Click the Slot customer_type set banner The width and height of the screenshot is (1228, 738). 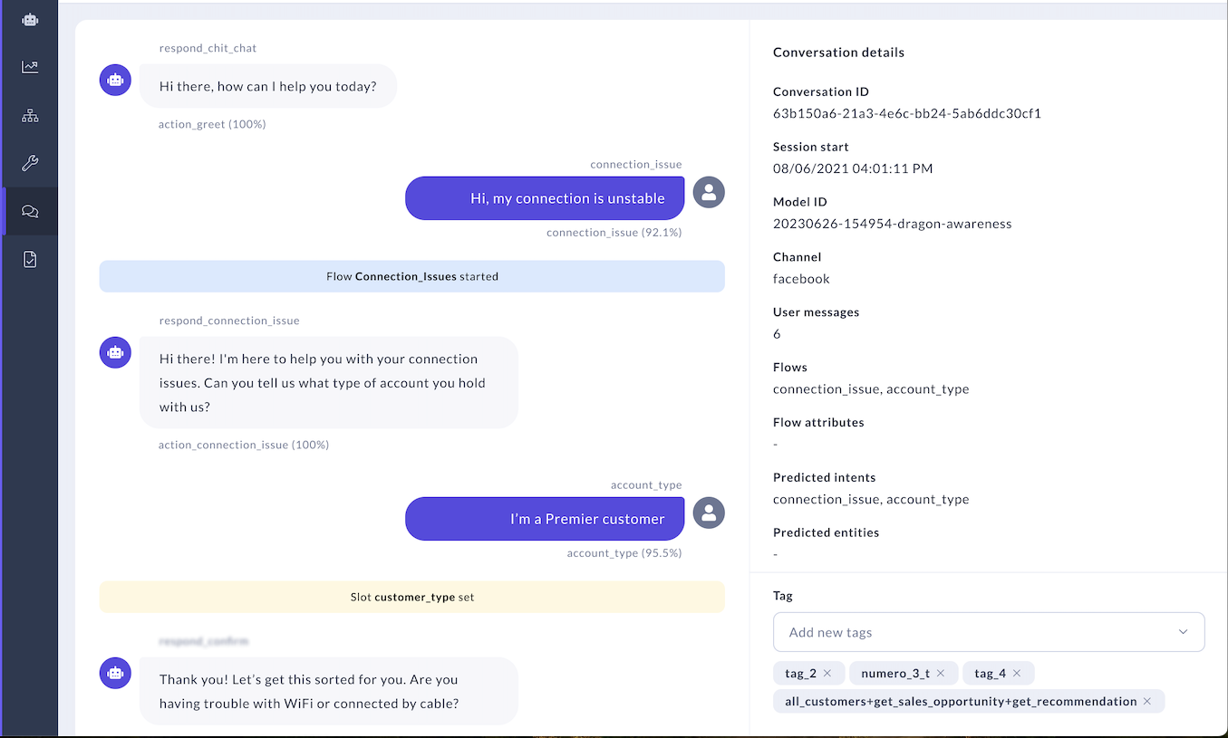[411, 597]
